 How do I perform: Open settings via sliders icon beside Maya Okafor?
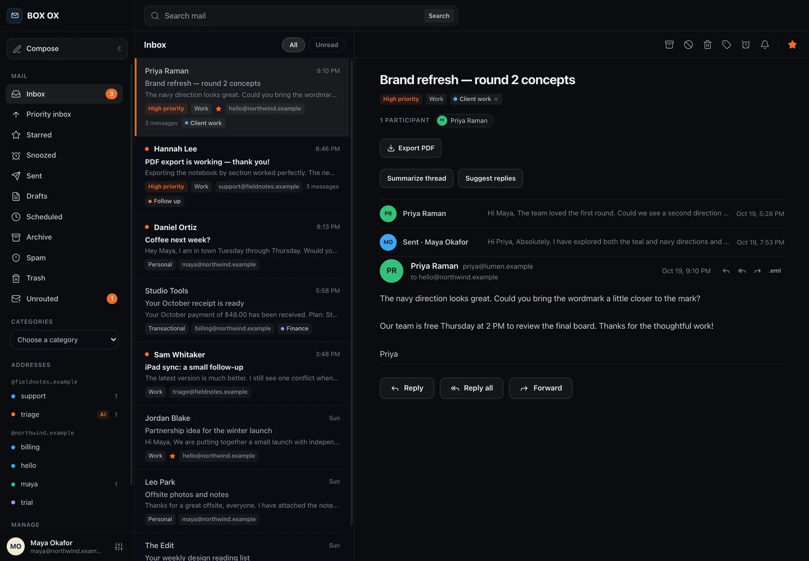click(119, 546)
